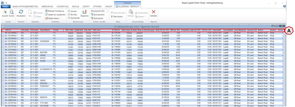The image size is (295, 107).
Task: Open the quick access toolbar dropdown
Action: (6, 3)
